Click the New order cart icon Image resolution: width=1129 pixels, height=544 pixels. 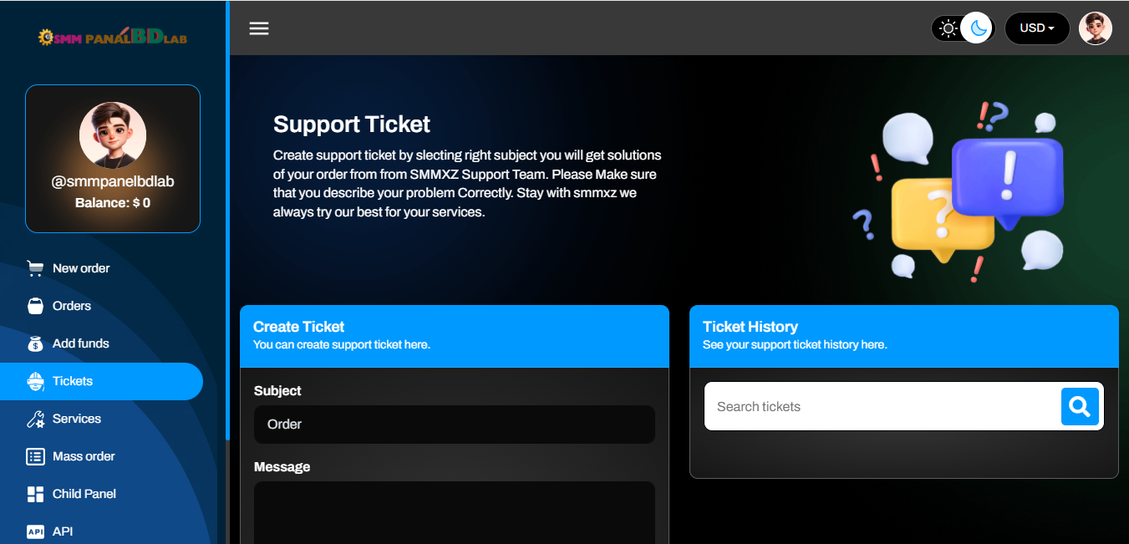[x=35, y=268]
